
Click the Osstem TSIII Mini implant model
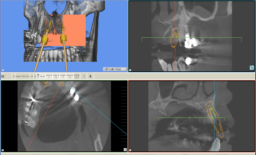pos(22,76)
